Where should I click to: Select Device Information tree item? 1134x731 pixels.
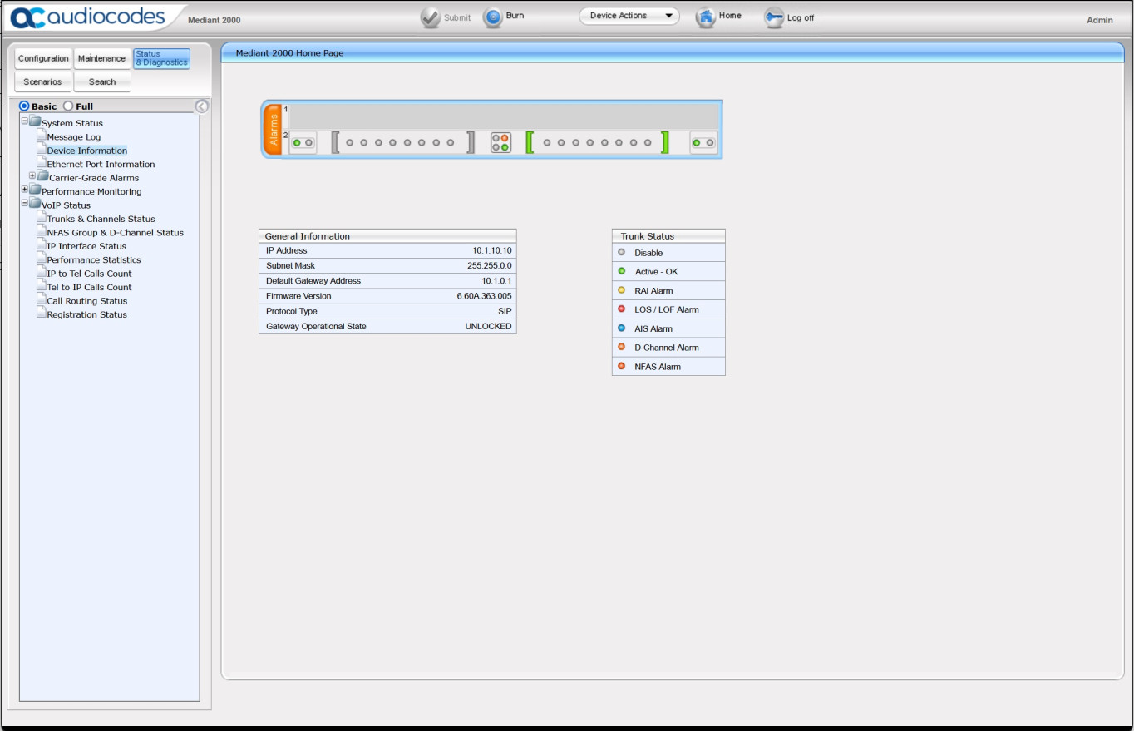(87, 151)
